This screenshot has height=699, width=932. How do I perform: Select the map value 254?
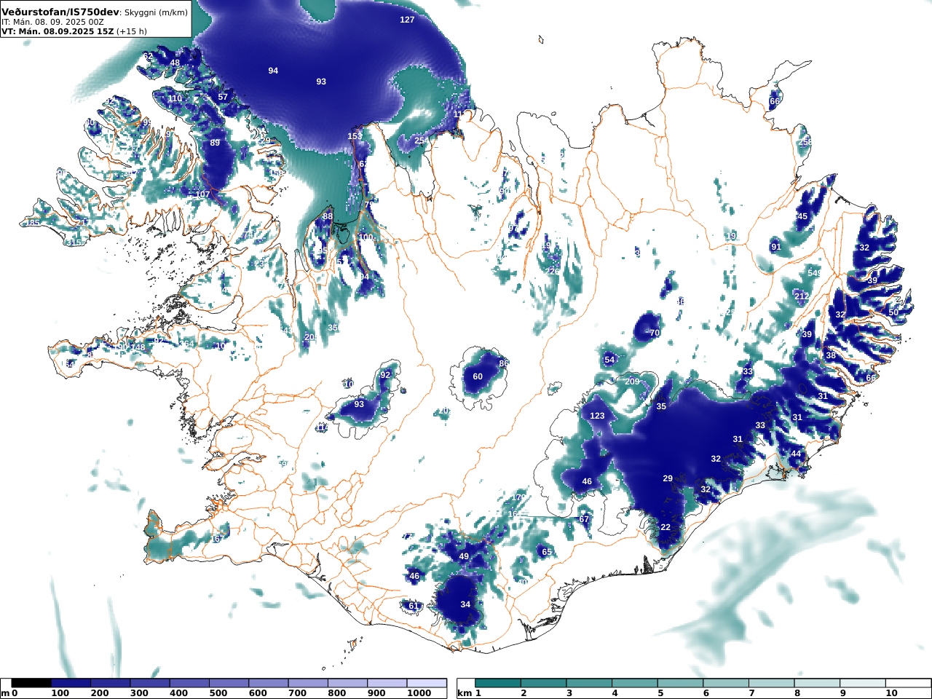pyautogui.click(x=421, y=141)
